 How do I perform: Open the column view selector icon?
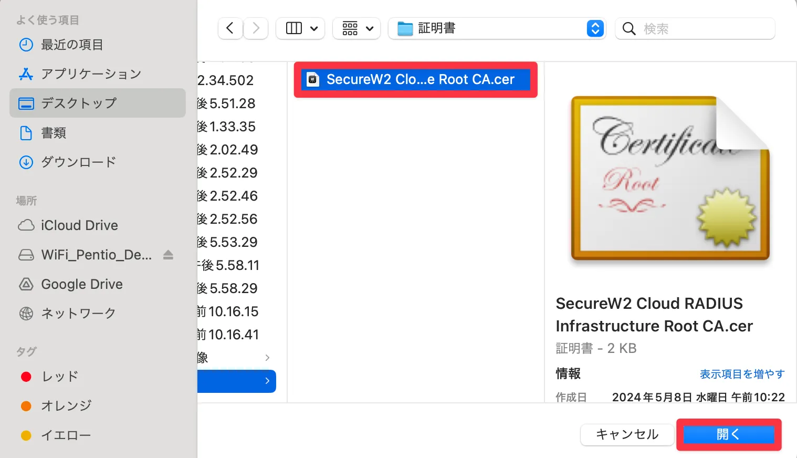pos(300,28)
